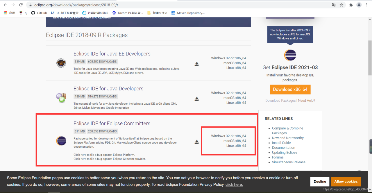Open the GitHub bookmark

[39, 13]
